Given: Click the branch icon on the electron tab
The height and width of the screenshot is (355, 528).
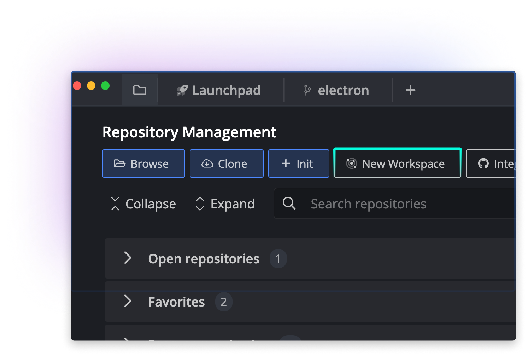Looking at the screenshot, I should click(x=307, y=90).
